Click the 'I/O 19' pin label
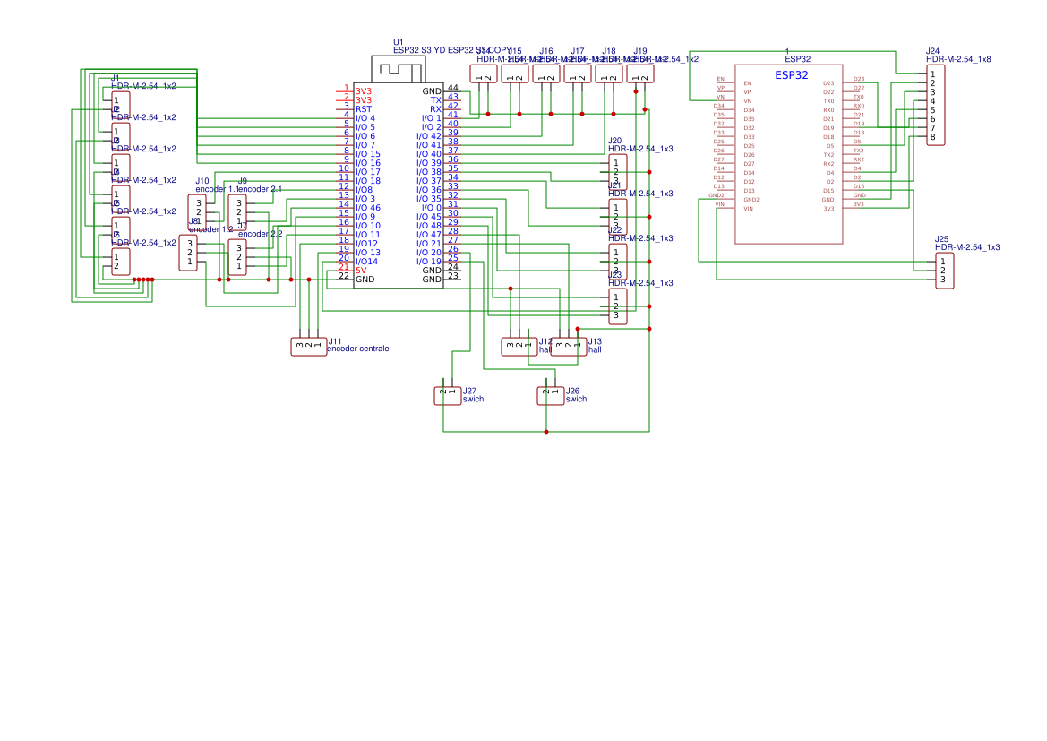 [x=429, y=262]
